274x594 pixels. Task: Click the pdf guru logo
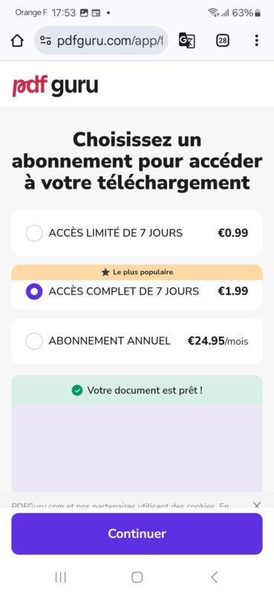click(55, 86)
